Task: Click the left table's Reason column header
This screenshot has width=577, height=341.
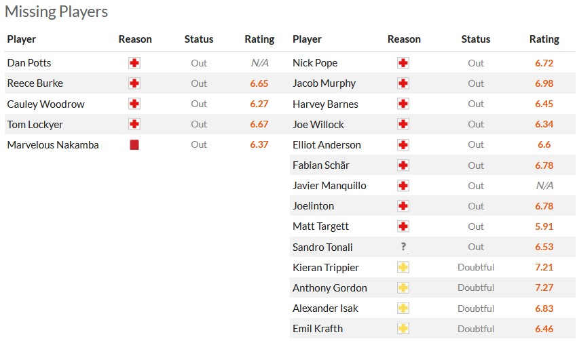Action: [135, 39]
